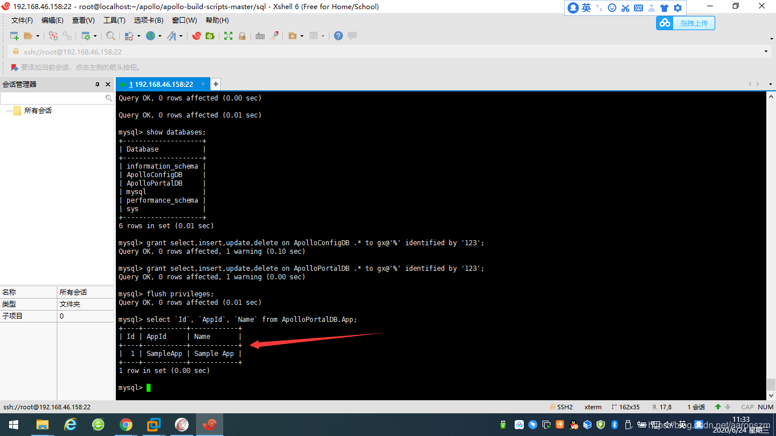Open the 帮助(H) menu

point(217,20)
